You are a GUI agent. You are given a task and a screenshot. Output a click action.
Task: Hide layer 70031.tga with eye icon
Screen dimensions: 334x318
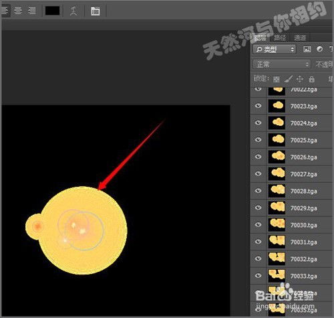click(x=258, y=241)
